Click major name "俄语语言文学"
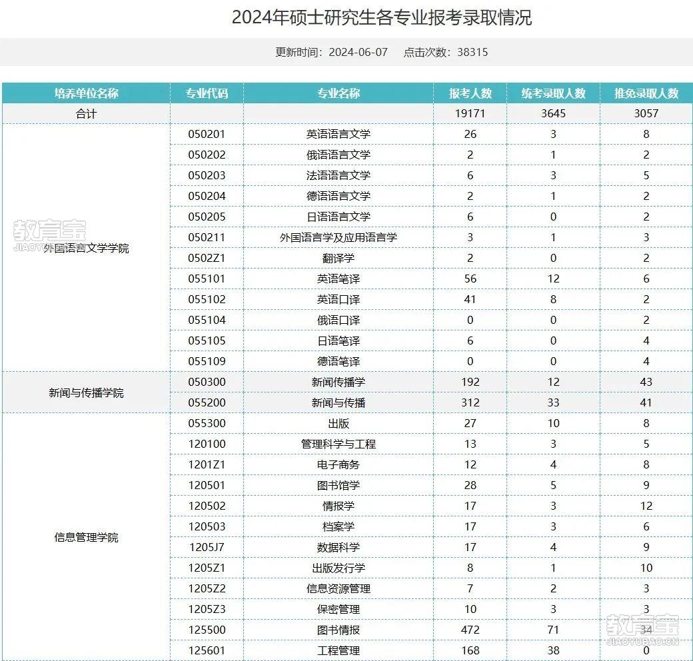The width and height of the screenshot is (693, 661). (339, 155)
